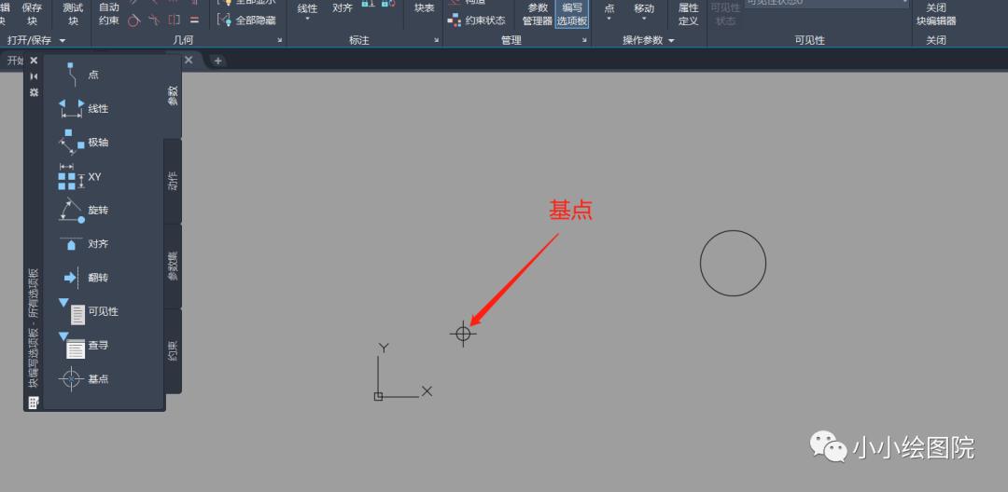Open the 管理 panel dialog launcher arrow
The image size is (1008, 492).
click(585, 40)
